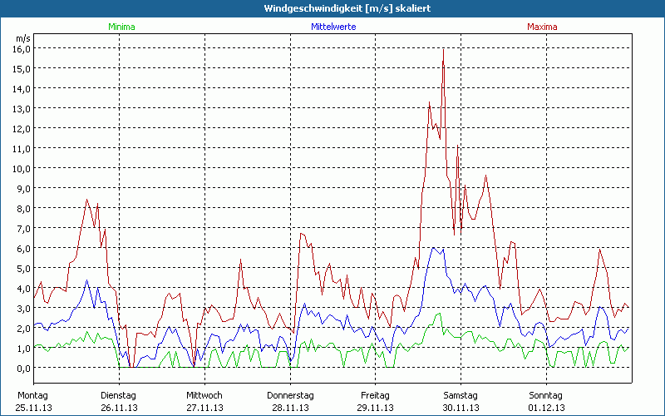This screenshot has width=665, height=416.
Task: Click the 25.11.13 date label
Action: pyautogui.click(x=34, y=408)
